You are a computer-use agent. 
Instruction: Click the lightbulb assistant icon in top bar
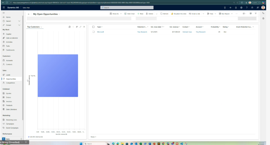point(225,8)
